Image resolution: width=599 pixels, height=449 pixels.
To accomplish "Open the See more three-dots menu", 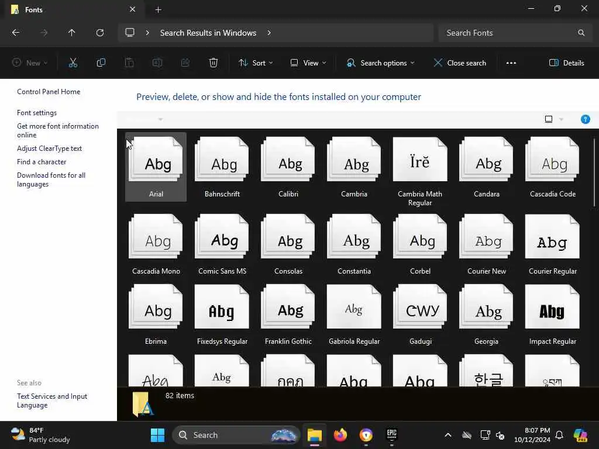I will pos(511,63).
